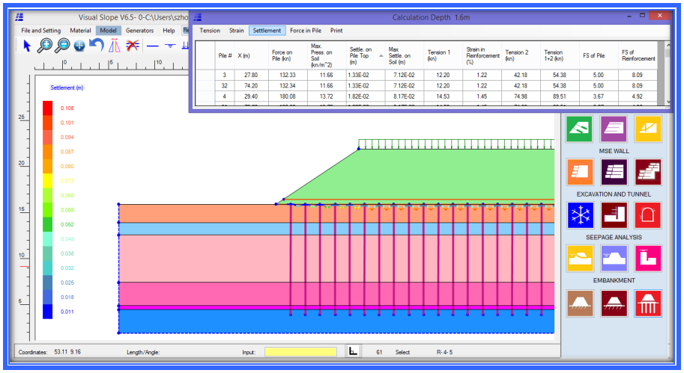Click the blue undo arrow
Screen dimensions: 684x373
point(96,46)
